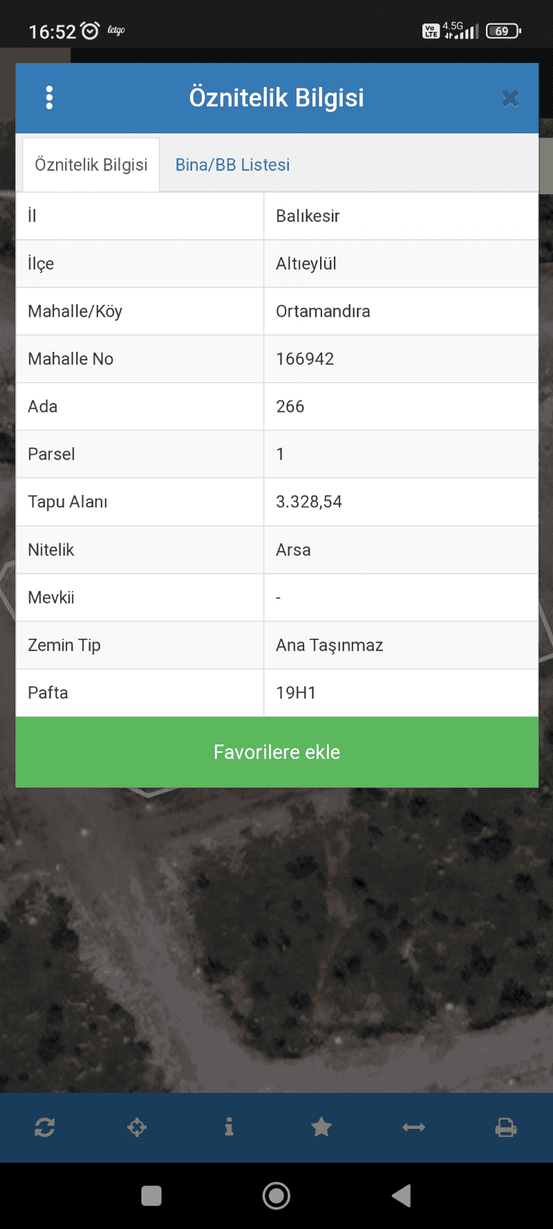553x1229 pixels.
Task: Select the Öznitelik Bilgisi tab
Action: point(91,165)
